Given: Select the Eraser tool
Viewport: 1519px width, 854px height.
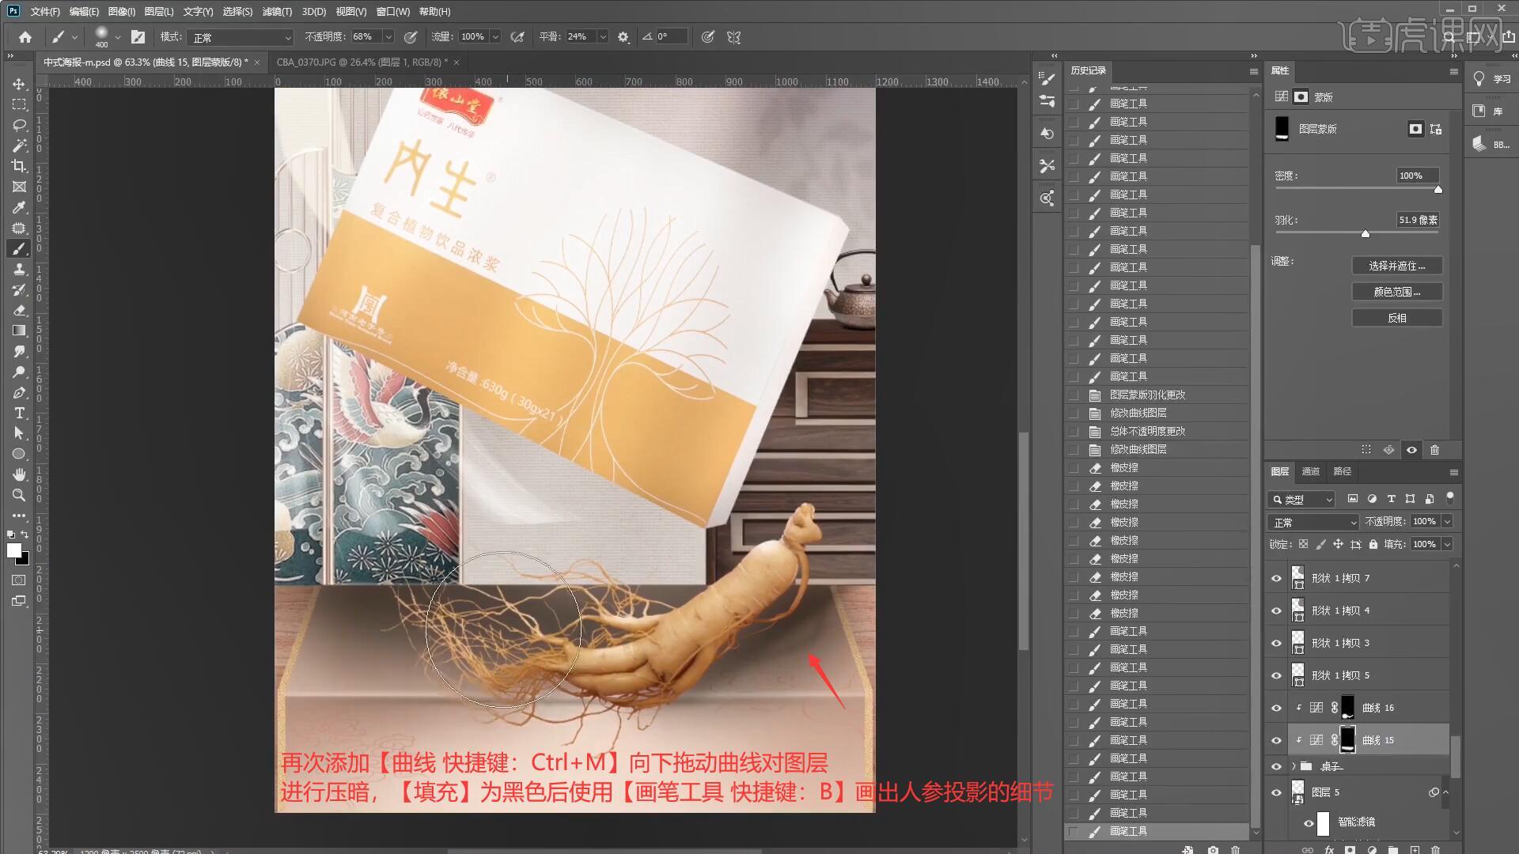Looking at the screenshot, I should (19, 310).
